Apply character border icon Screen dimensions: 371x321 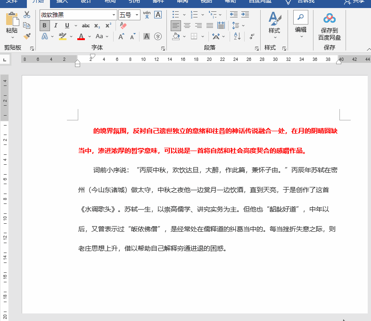click(x=158, y=15)
